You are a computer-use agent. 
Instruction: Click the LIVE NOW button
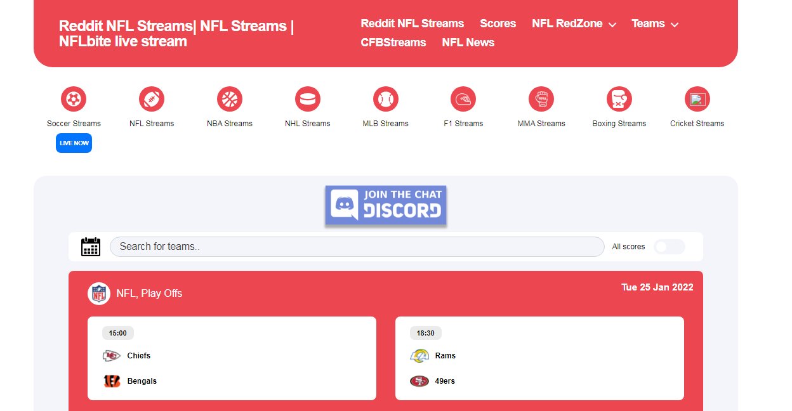(x=74, y=143)
